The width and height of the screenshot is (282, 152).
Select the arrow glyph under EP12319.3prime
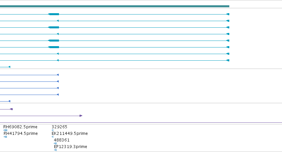(55, 150)
